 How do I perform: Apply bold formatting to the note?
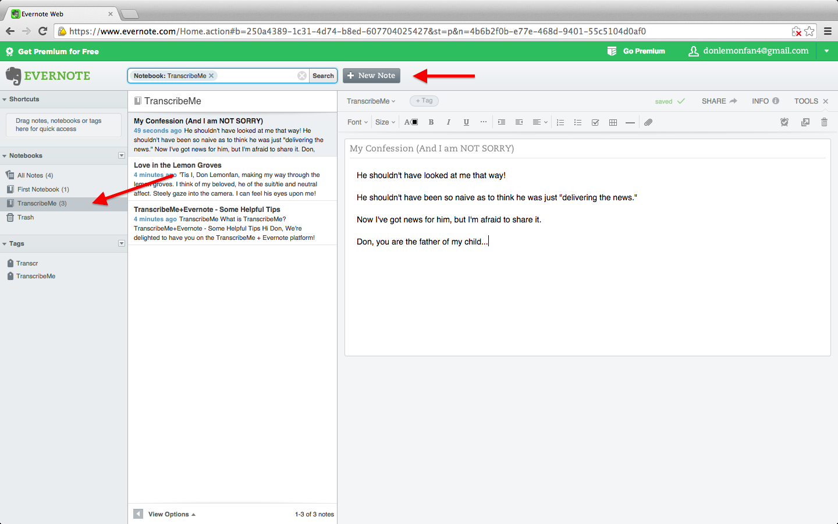[x=431, y=122]
